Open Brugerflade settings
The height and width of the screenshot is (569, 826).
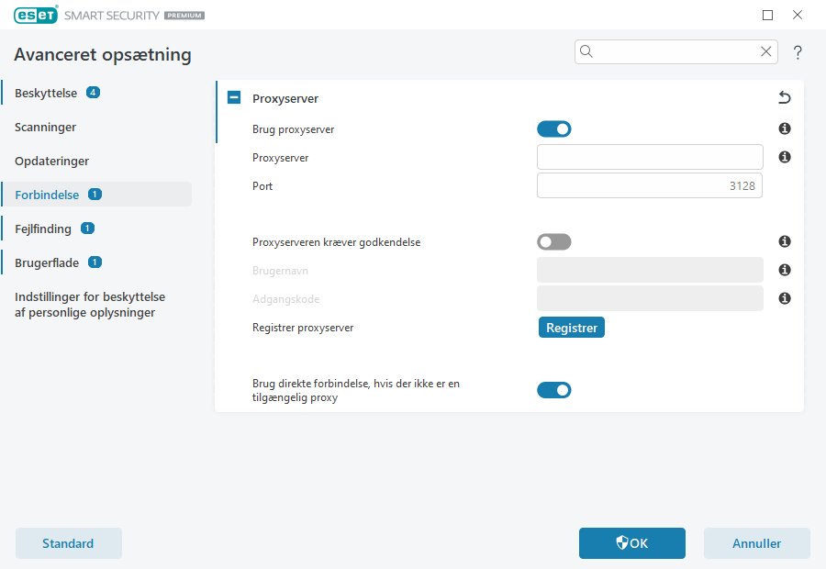(x=46, y=262)
